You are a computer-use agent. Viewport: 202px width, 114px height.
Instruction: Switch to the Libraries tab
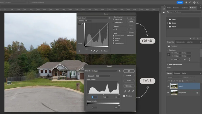190,42
